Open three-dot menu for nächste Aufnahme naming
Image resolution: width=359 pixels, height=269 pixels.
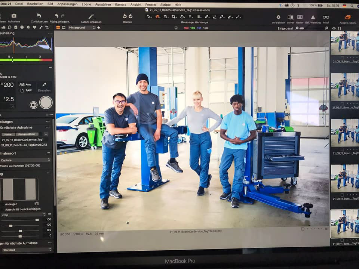pos(48,127)
